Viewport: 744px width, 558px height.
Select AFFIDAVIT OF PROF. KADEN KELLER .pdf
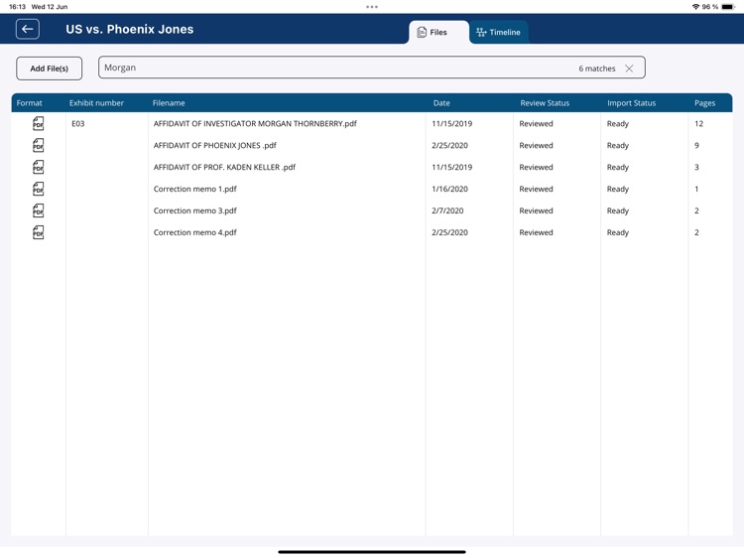pyautogui.click(x=224, y=167)
